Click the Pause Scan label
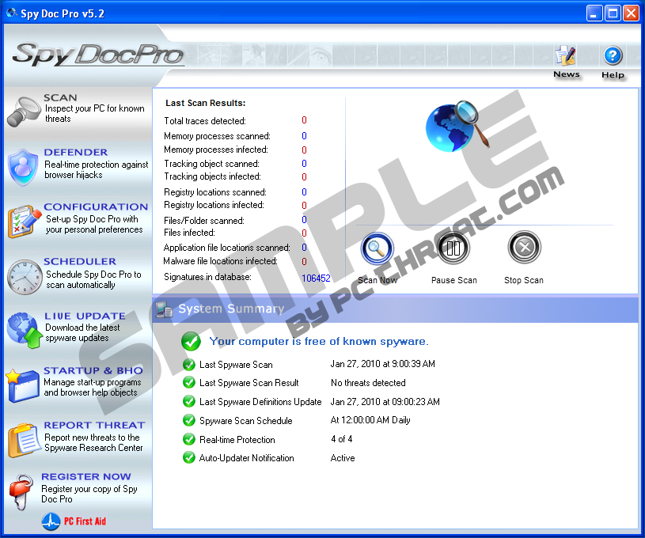This screenshot has width=645, height=538. 454,280
